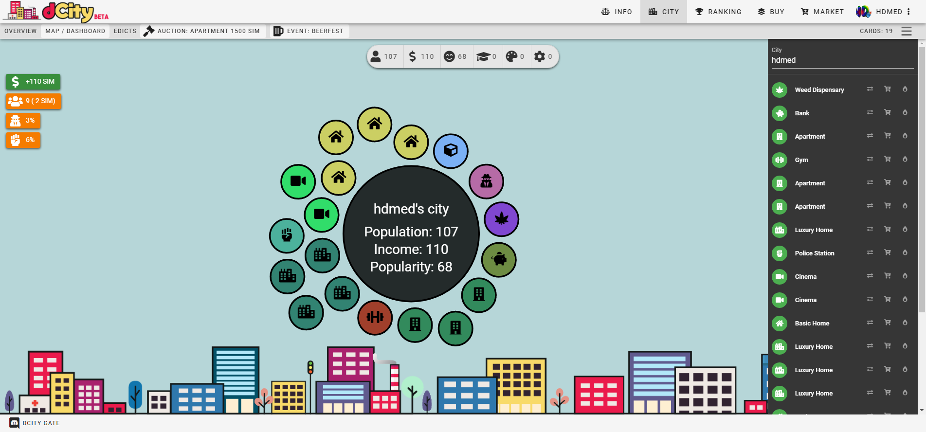Open the RANKING page
Viewport: 926px width, 432px height.
718,12
